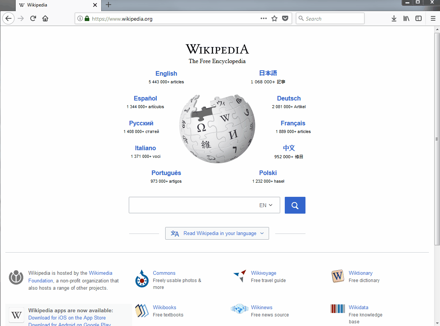Click Download for iOS on App Store
This screenshot has width=440, height=326.
tap(67, 318)
